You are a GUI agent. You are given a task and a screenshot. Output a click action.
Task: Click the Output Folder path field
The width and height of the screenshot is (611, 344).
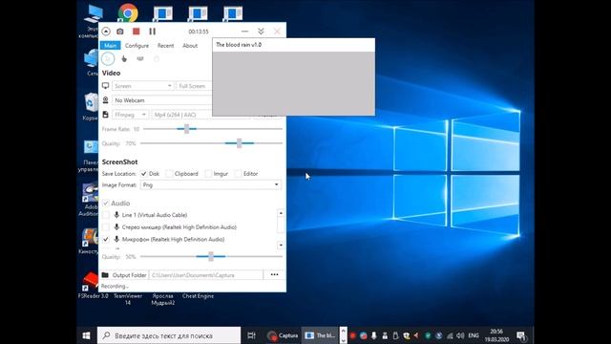(x=206, y=275)
